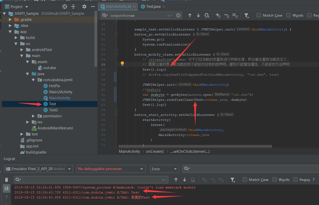Click the Project panel settings gear icon
Screen dimensions: 319x205
coord(84,7)
